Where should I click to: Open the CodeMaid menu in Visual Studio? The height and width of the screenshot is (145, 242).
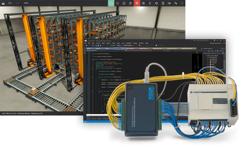point(129,43)
